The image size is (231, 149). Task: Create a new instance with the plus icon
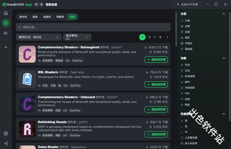6,47
